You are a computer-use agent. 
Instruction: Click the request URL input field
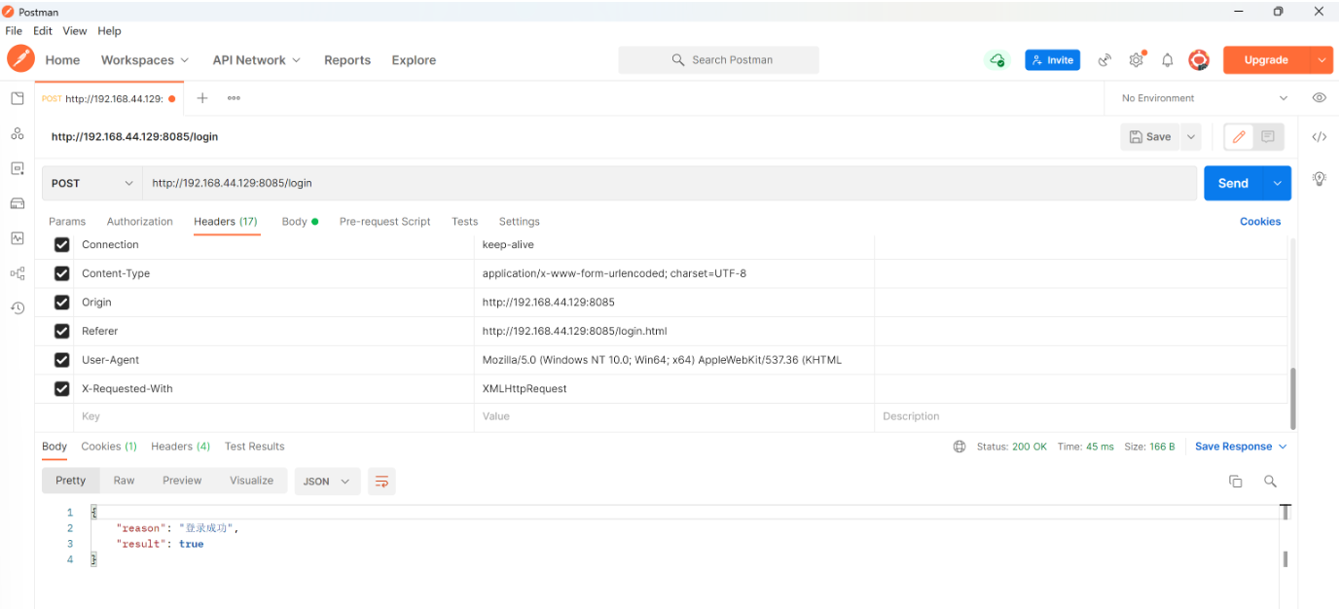click(x=670, y=183)
